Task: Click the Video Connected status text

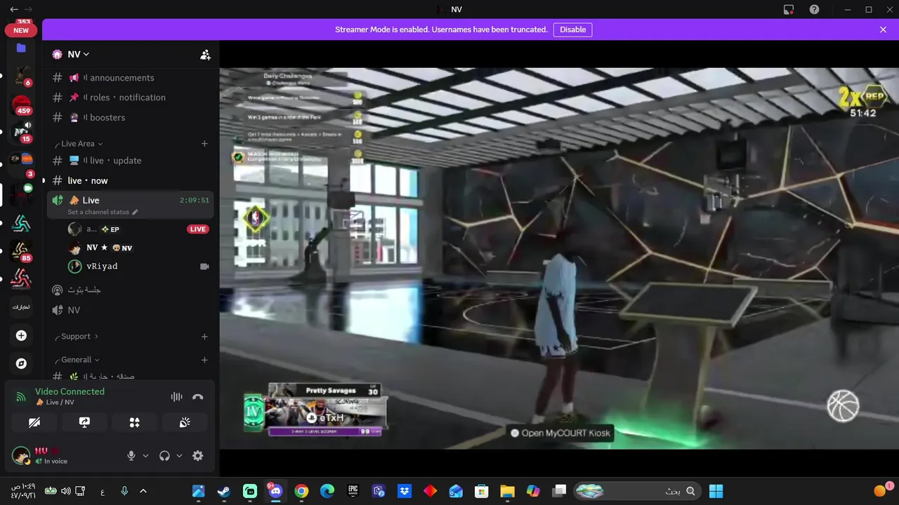Action: [x=70, y=391]
